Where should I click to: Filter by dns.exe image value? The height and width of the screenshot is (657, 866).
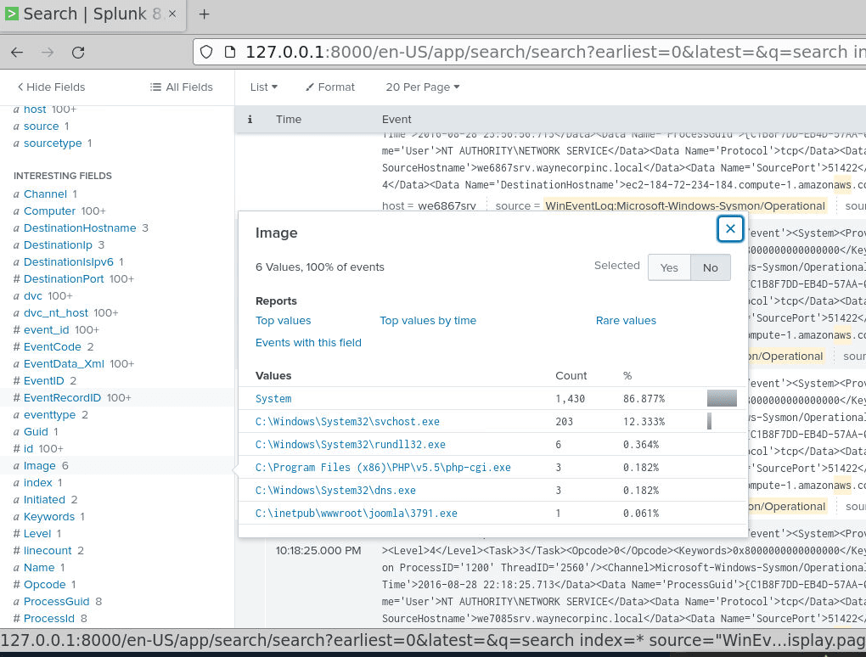tap(335, 491)
